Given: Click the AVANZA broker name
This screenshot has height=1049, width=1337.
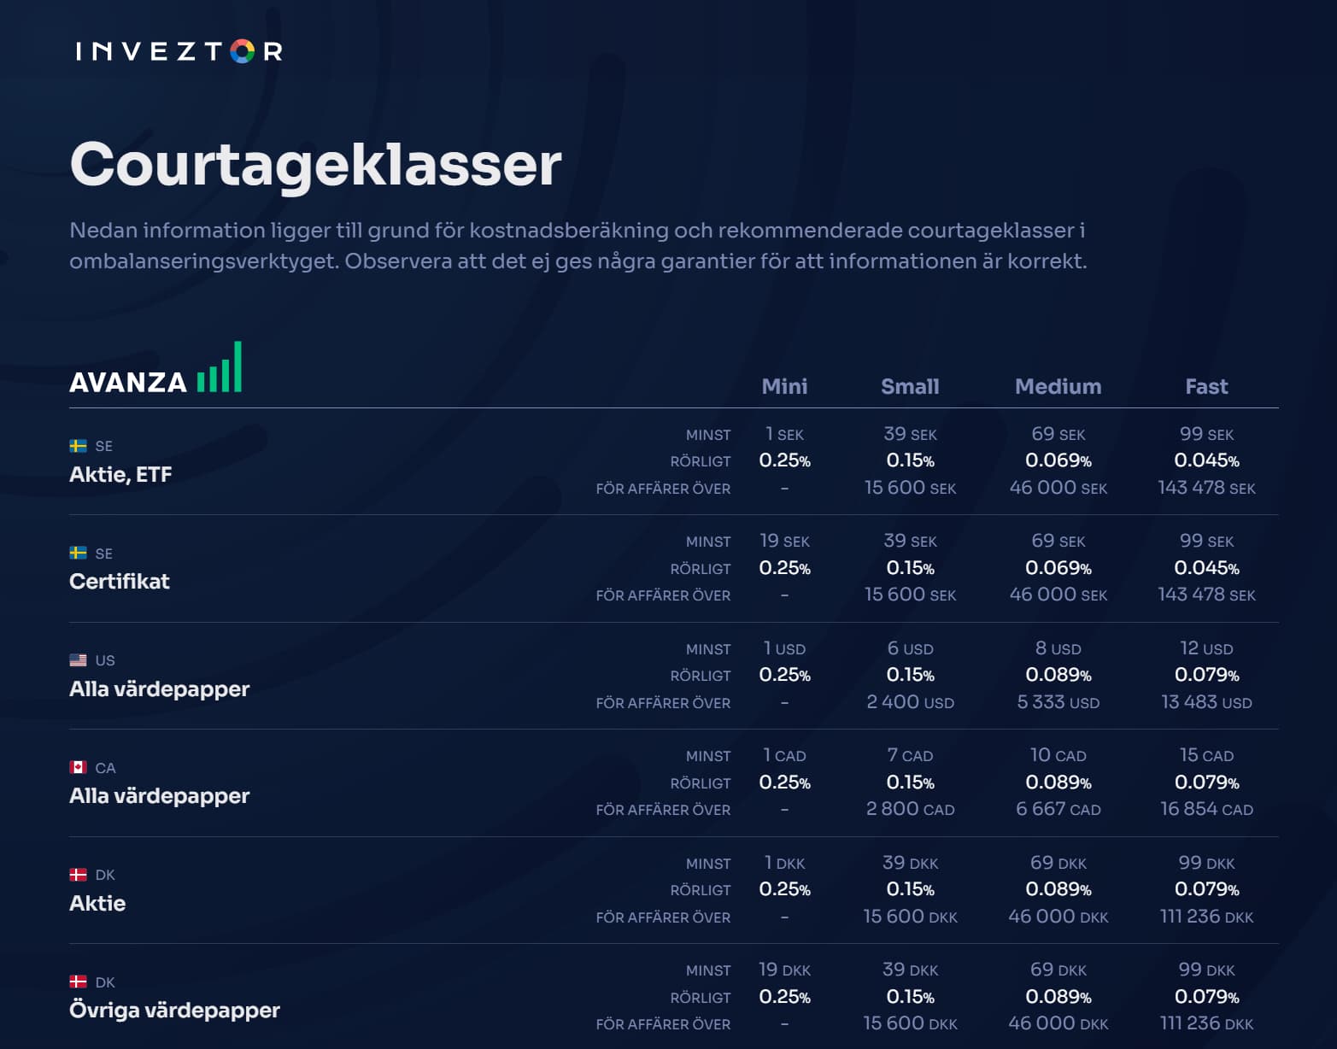Looking at the screenshot, I should point(128,382).
